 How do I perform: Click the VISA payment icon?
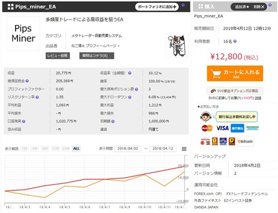coord(222,128)
